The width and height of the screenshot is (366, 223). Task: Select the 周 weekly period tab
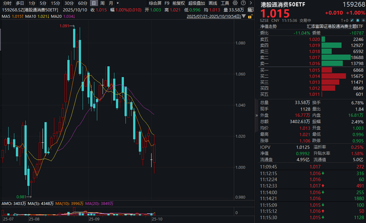click(x=102, y=3)
